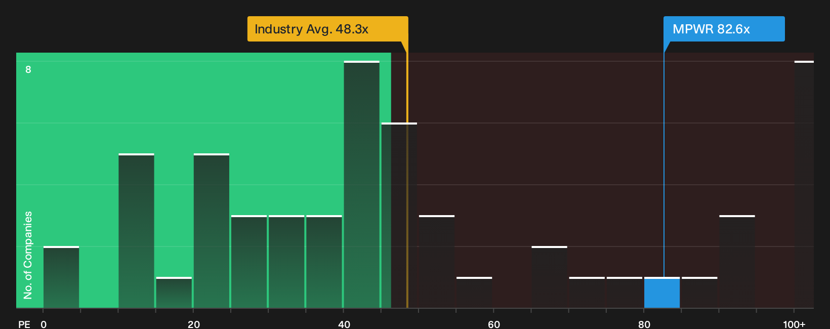Select the short bar at PE 15-20
830x329 pixels.
pyautogui.click(x=174, y=293)
